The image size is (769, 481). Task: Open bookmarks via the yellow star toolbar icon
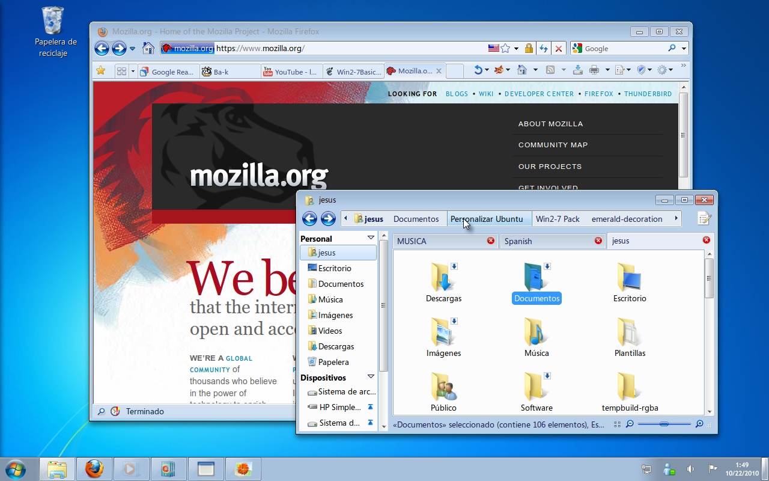100,71
